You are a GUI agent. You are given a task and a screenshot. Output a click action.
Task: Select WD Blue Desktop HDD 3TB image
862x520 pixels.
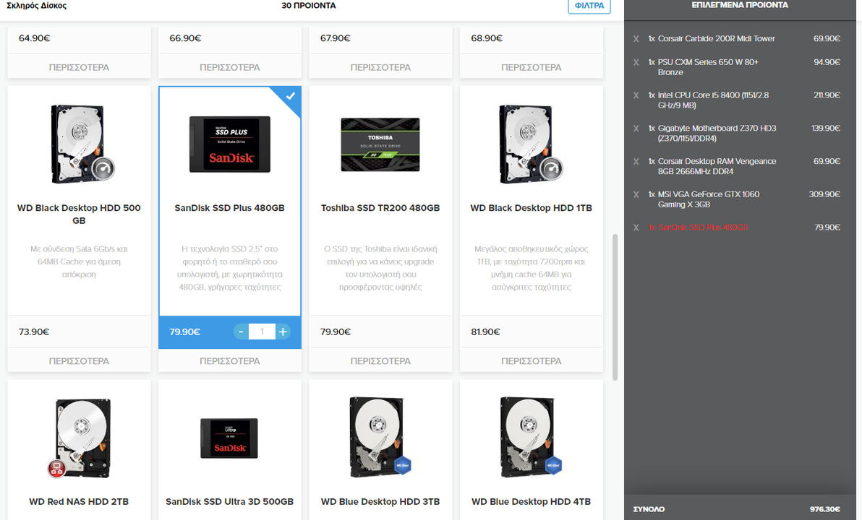point(380,438)
